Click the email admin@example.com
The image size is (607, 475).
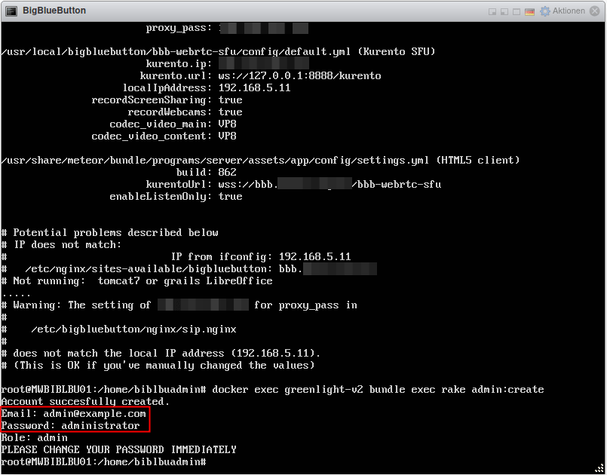tap(94, 414)
